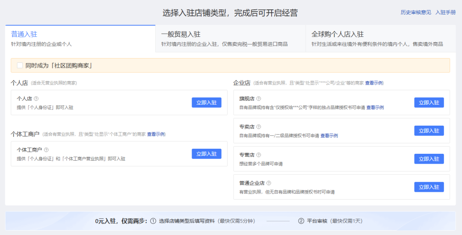462x235 pixels.
Task: Open help icon beside 普通企业店
Action: [269, 183]
